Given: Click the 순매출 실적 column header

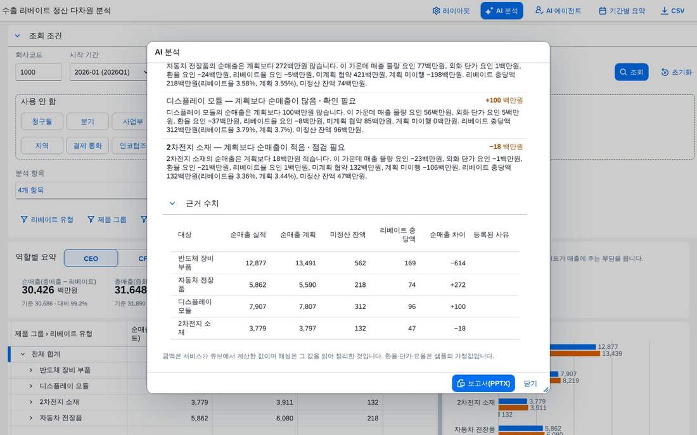Looking at the screenshot, I should [248, 235].
